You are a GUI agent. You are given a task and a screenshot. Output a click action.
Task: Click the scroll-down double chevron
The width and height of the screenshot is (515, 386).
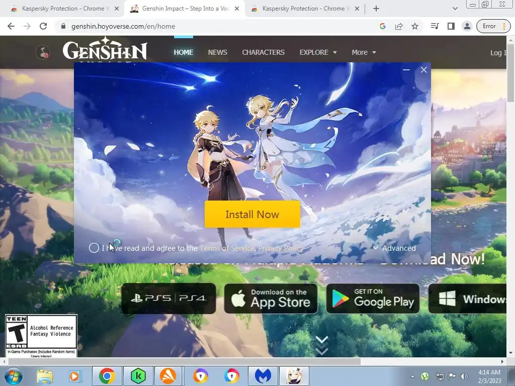point(321,345)
